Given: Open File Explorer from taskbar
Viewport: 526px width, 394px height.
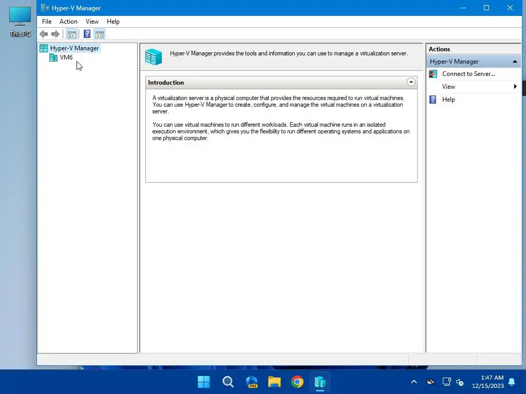Looking at the screenshot, I should click(x=274, y=382).
